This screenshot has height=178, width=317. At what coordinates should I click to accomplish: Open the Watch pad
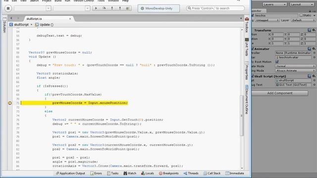coord(130,173)
